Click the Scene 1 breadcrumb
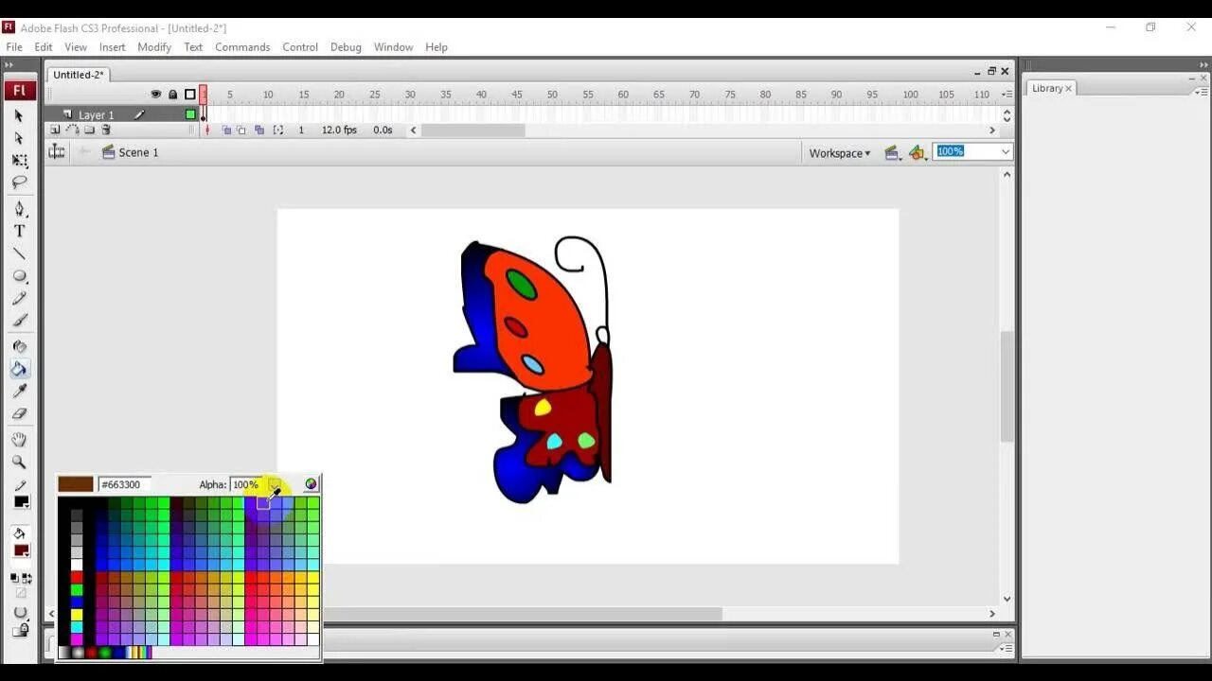This screenshot has width=1212, height=681. (130, 152)
